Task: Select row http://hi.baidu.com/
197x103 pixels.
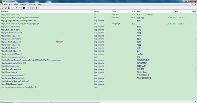Action: click(98, 48)
